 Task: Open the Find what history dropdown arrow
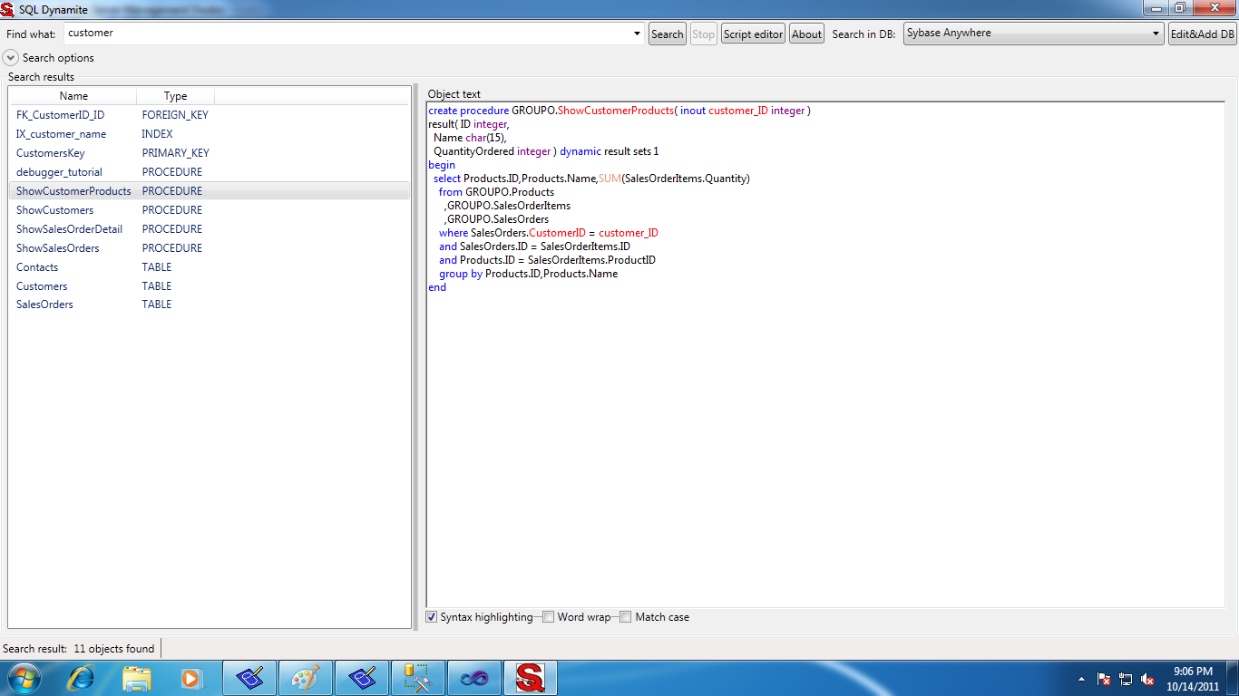click(637, 34)
